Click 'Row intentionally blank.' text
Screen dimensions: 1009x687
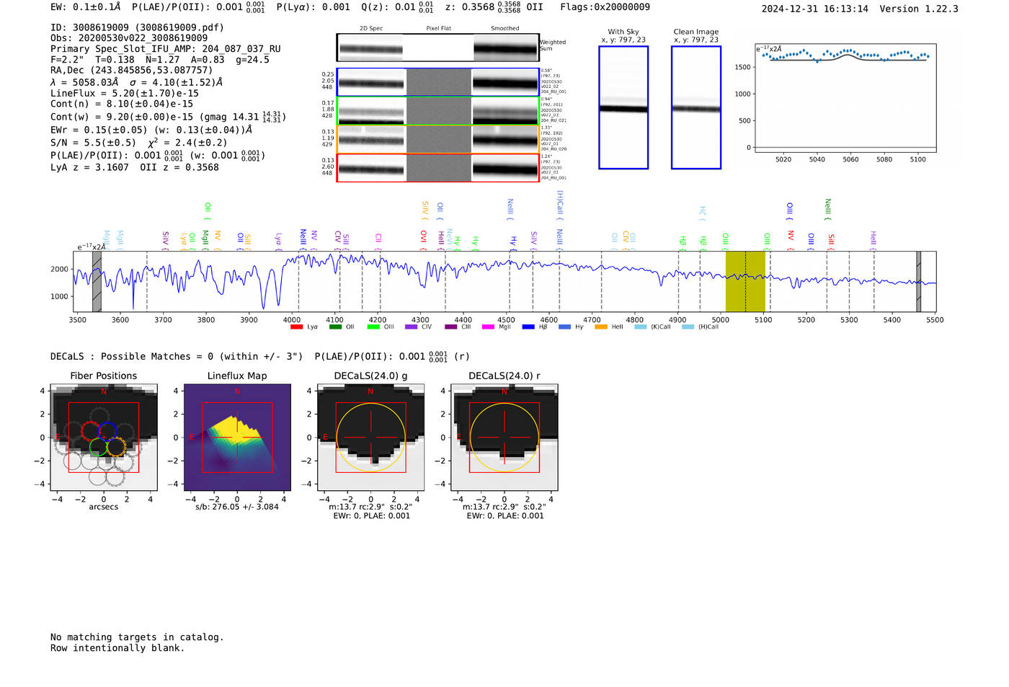pyautogui.click(x=117, y=648)
